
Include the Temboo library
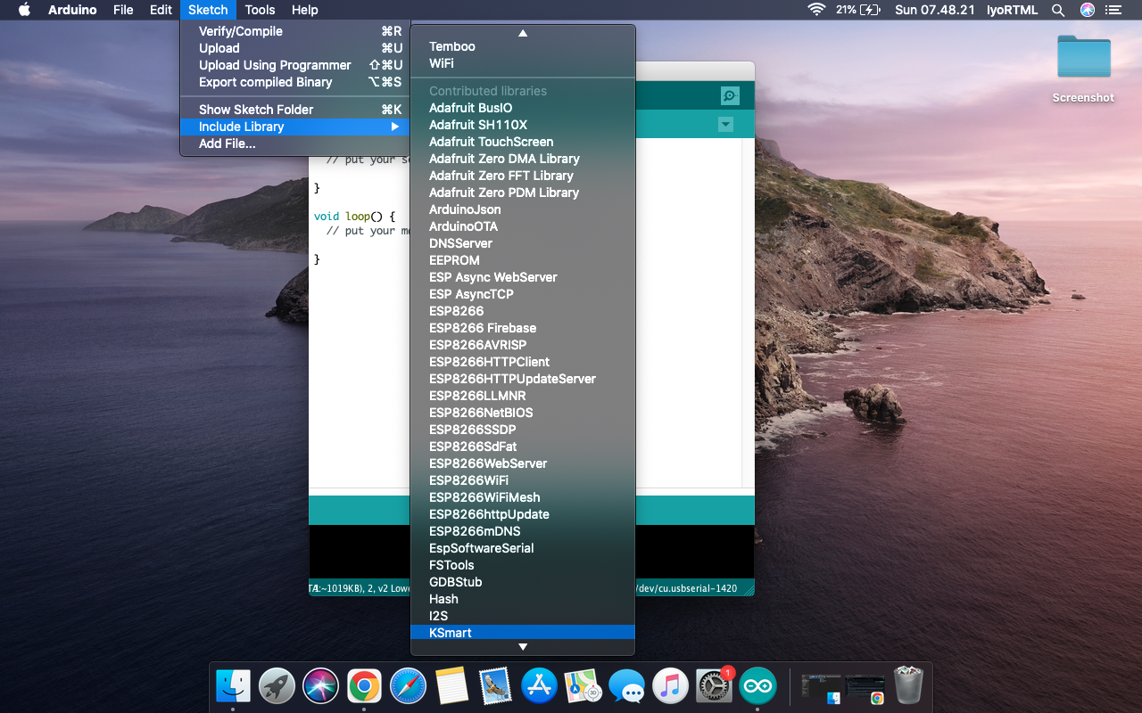523,46
